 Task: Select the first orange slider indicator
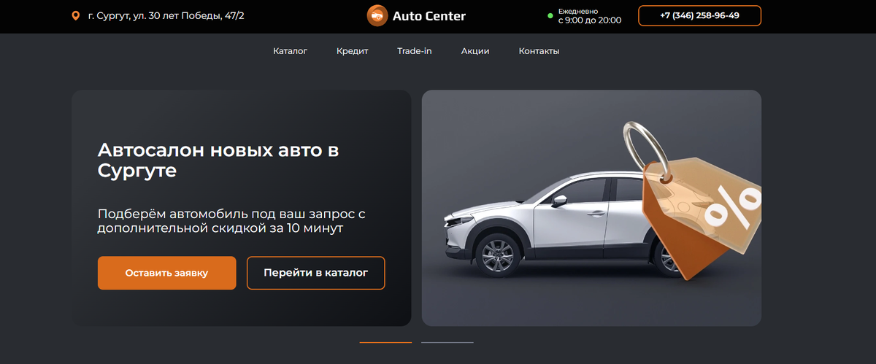385,342
